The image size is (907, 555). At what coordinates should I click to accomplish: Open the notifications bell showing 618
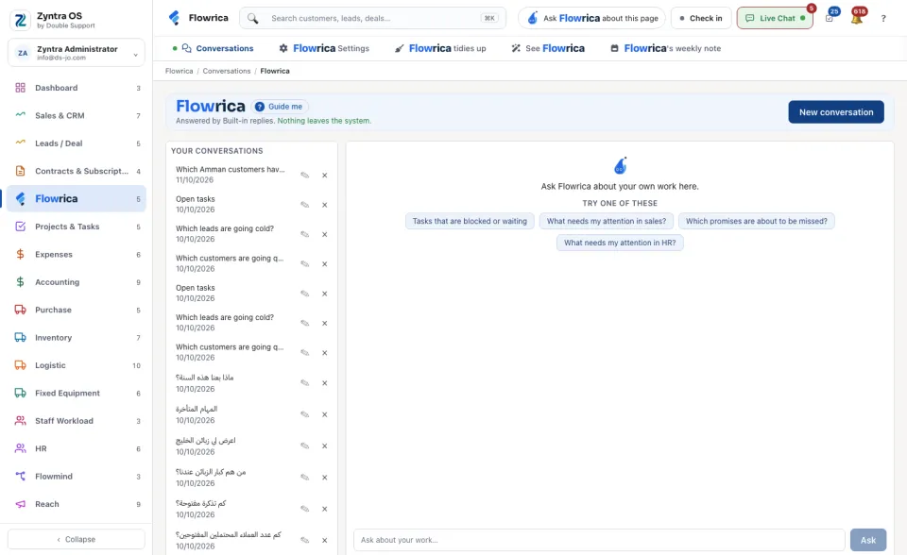click(x=857, y=18)
